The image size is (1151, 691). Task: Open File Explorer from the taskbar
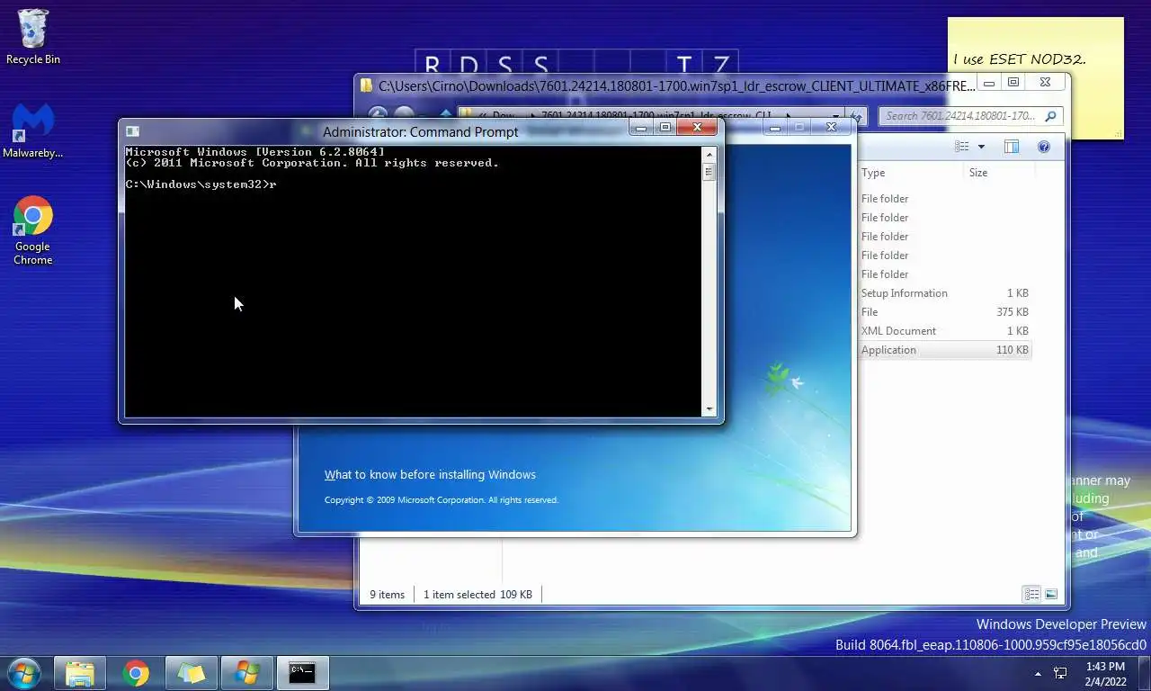click(x=80, y=672)
